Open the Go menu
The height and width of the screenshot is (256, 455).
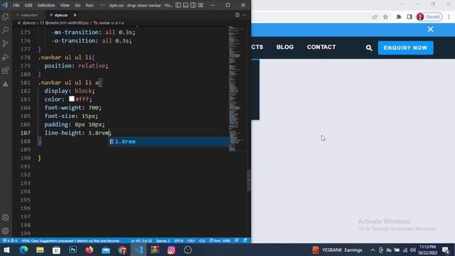[x=77, y=5]
